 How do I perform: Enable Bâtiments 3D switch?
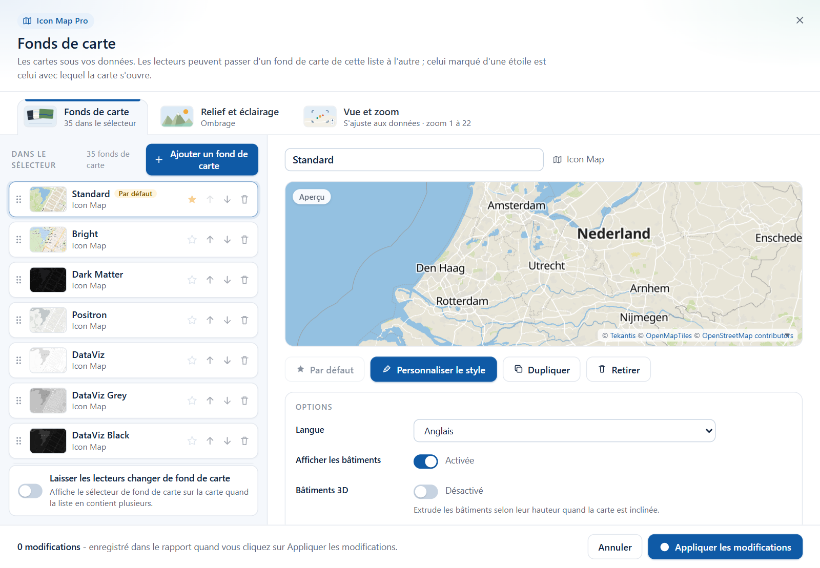426,492
